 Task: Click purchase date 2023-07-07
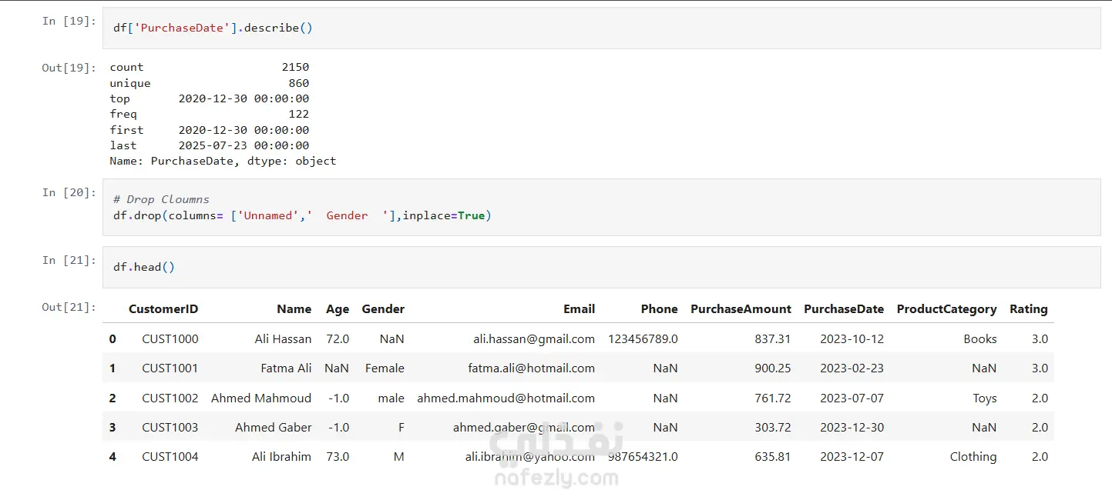(x=852, y=398)
